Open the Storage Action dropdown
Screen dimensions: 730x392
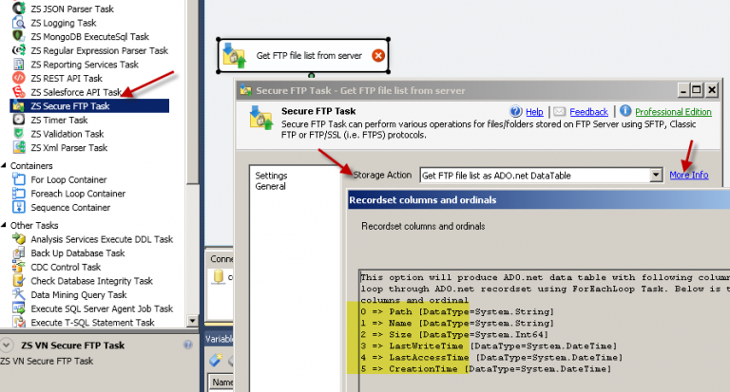click(655, 176)
